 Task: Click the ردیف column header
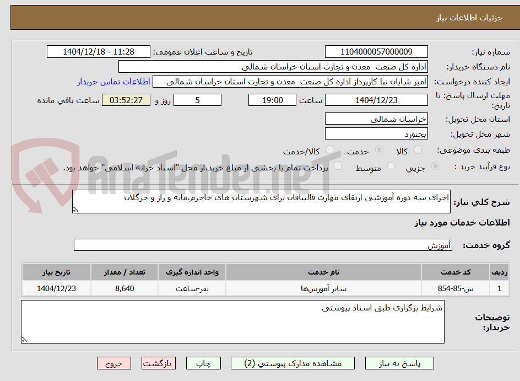pyautogui.click(x=499, y=272)
